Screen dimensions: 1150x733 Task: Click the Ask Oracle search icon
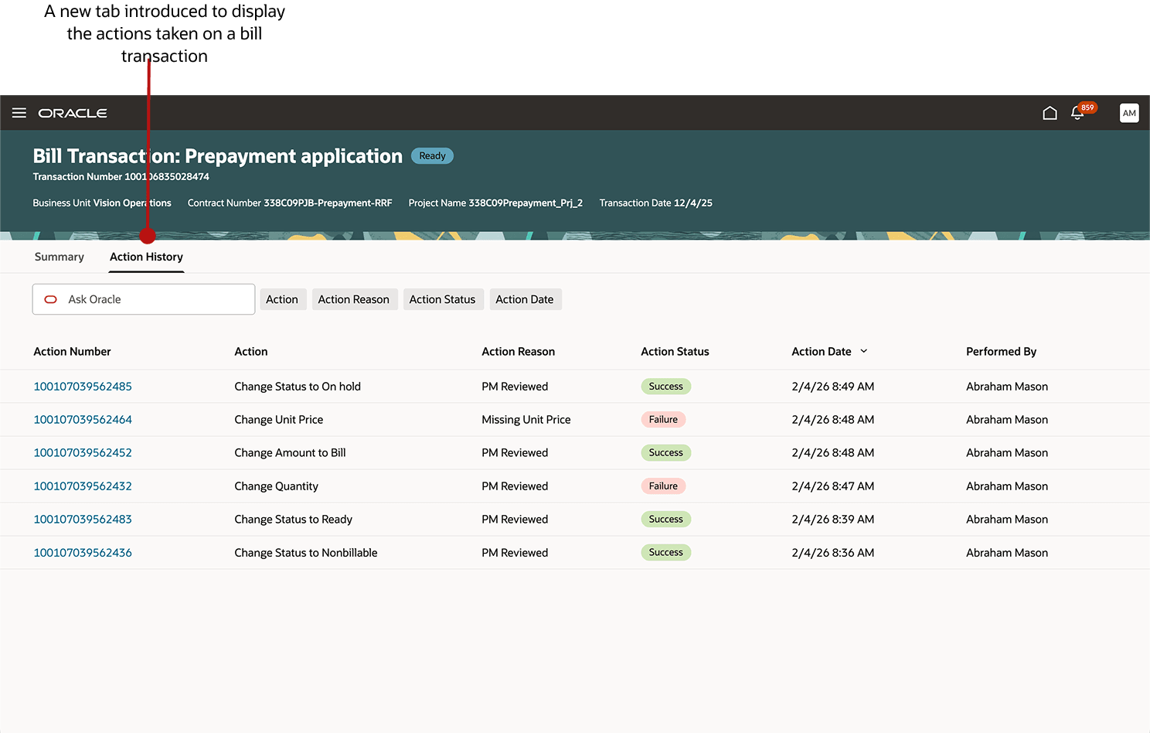pos(50,299)
